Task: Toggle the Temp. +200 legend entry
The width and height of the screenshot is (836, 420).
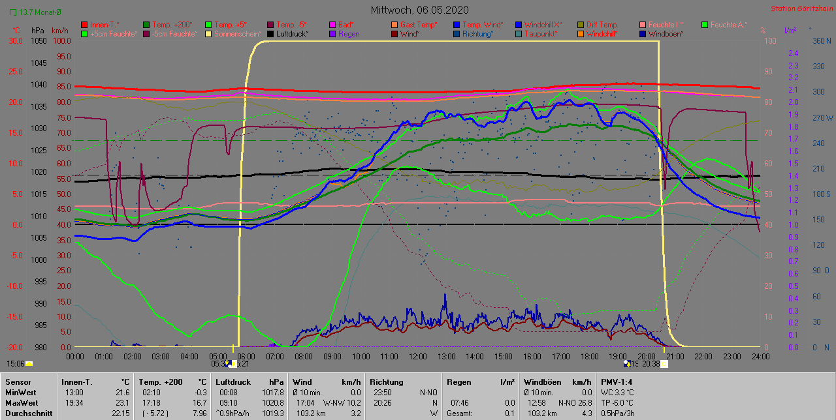Action: (167, 24)
